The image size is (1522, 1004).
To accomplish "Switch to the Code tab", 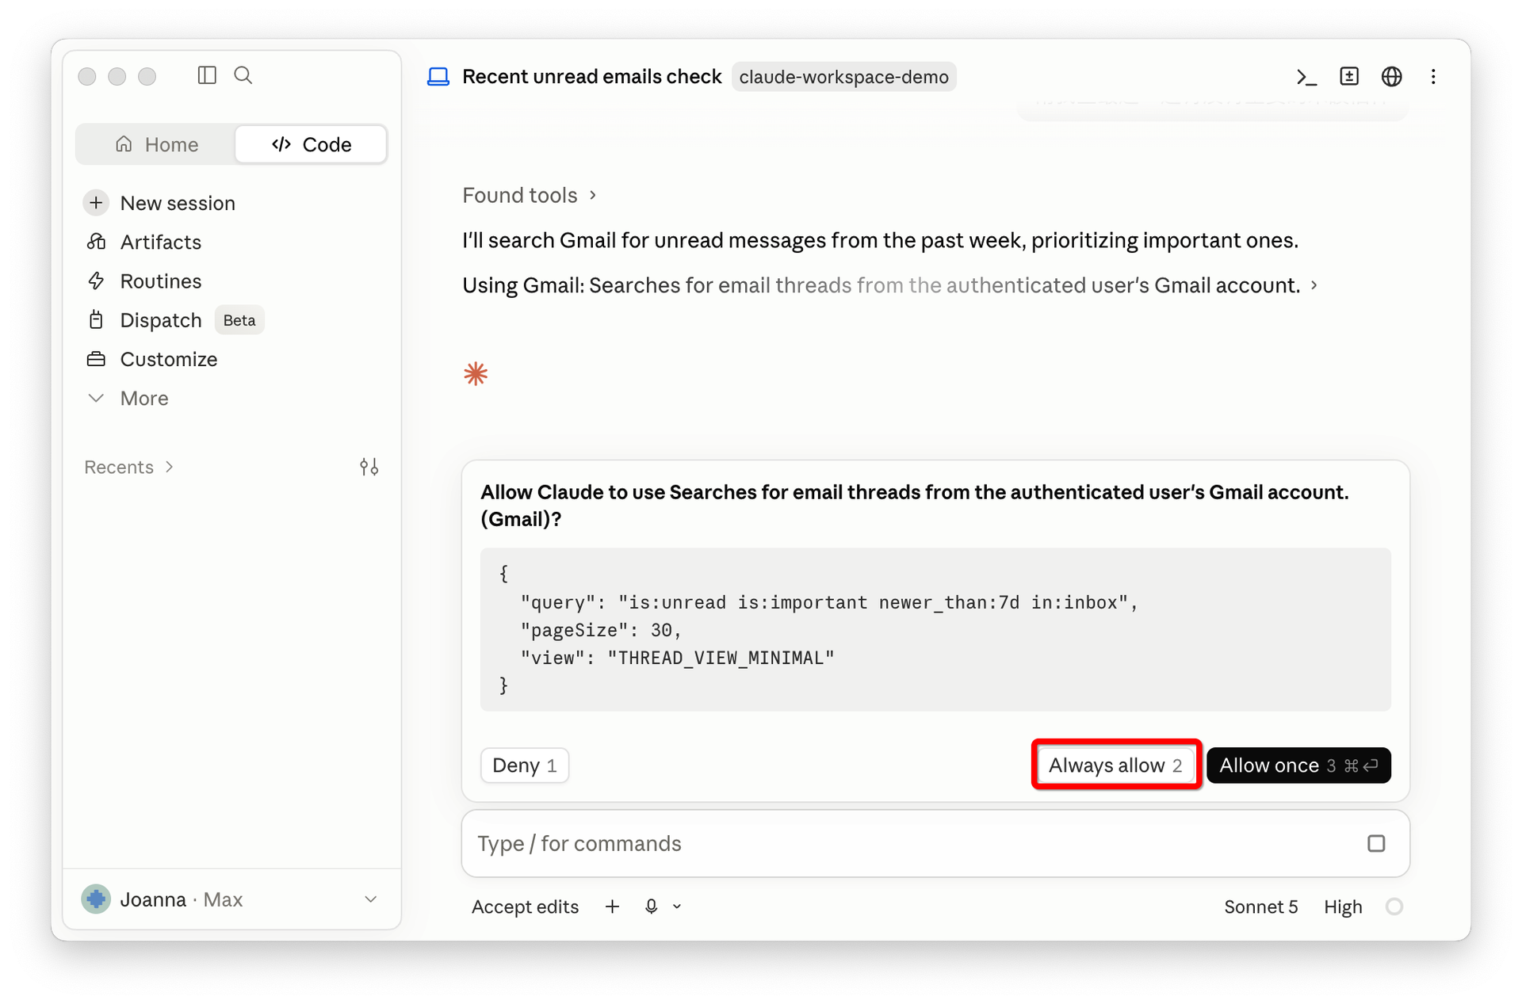I will pyautogui.click(x=311, y=144).
